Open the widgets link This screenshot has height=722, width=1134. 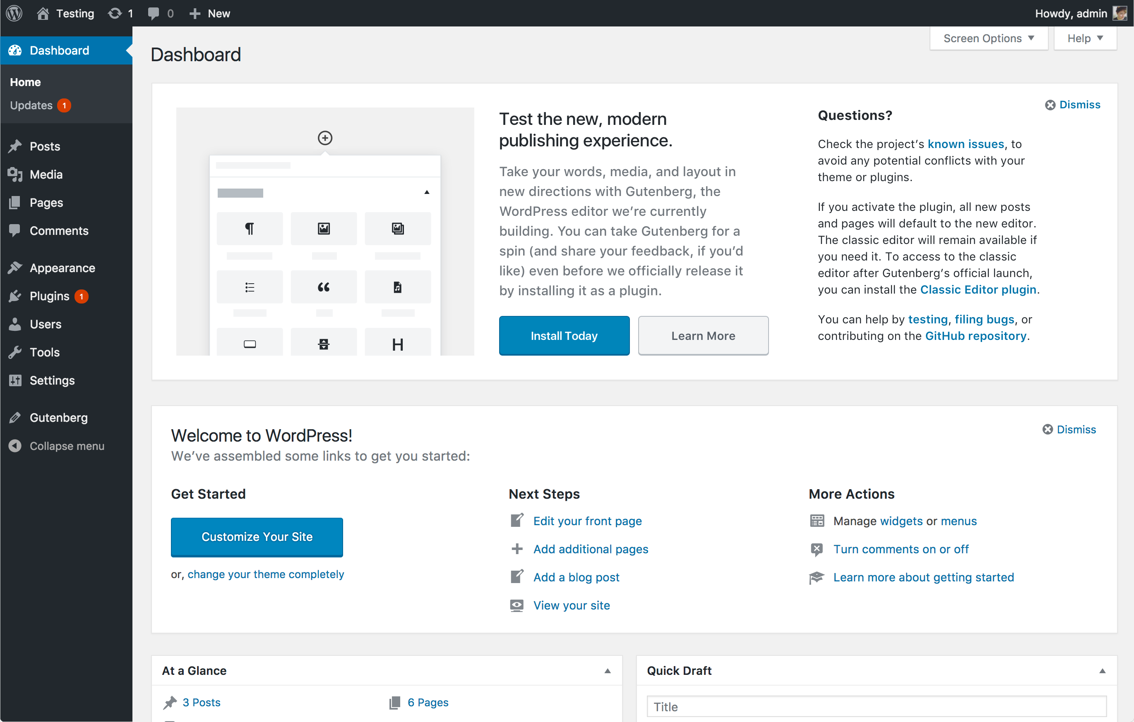(x=901, y=521)
